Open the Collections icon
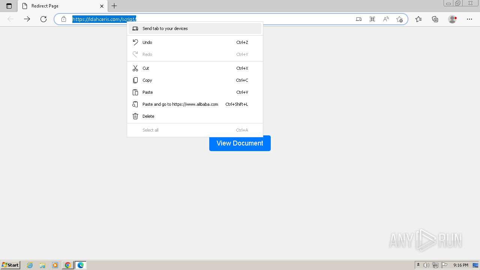 tap(435, 19)
